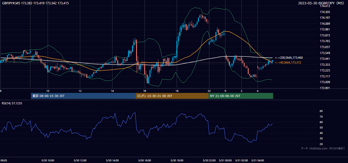348x163 pixels.
Task: Click the date label 5/30 18:00
Action: point(177,161)
